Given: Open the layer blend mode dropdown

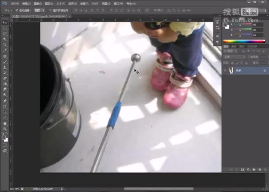Looking at the screenshot, I should click(234, 57).
